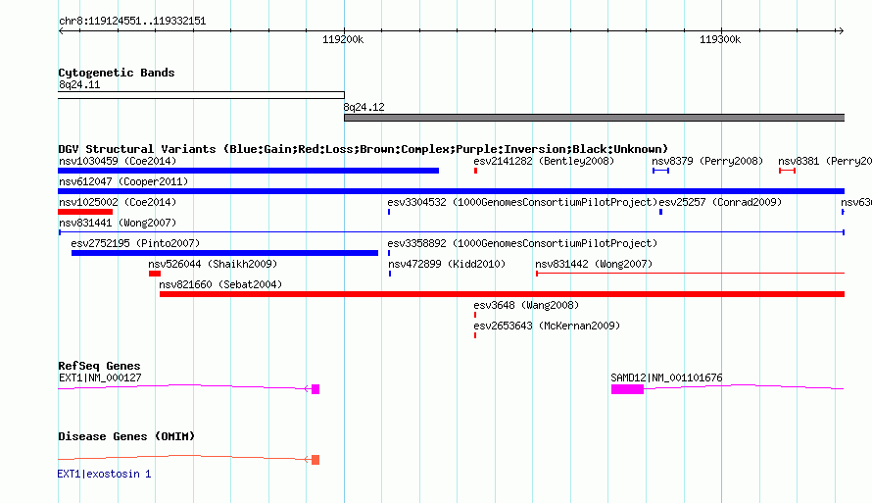Click the nsv526044 (Shaikh2009) label text

[213, 265]
